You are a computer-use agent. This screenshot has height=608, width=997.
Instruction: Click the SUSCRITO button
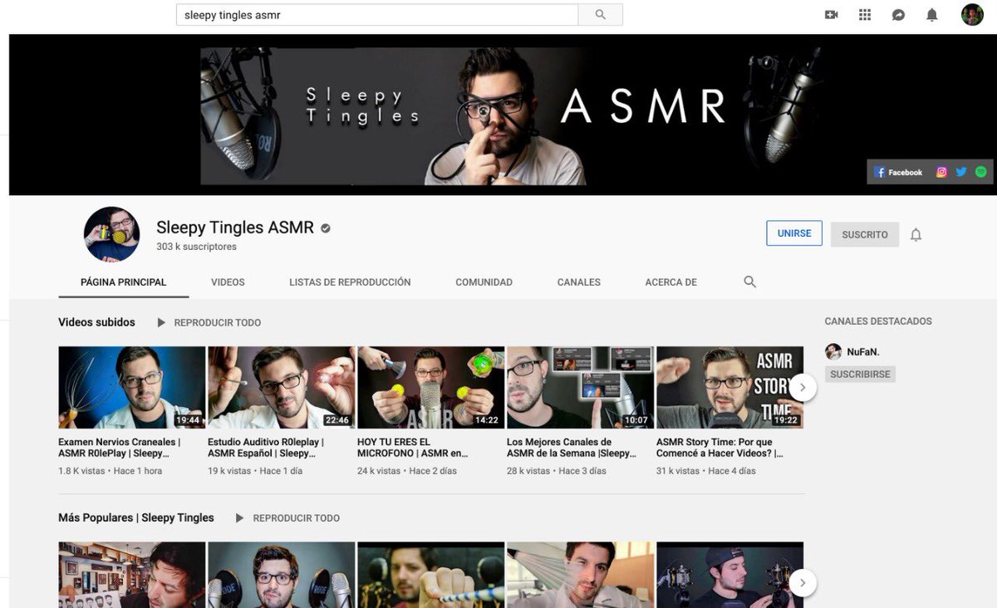865,234
